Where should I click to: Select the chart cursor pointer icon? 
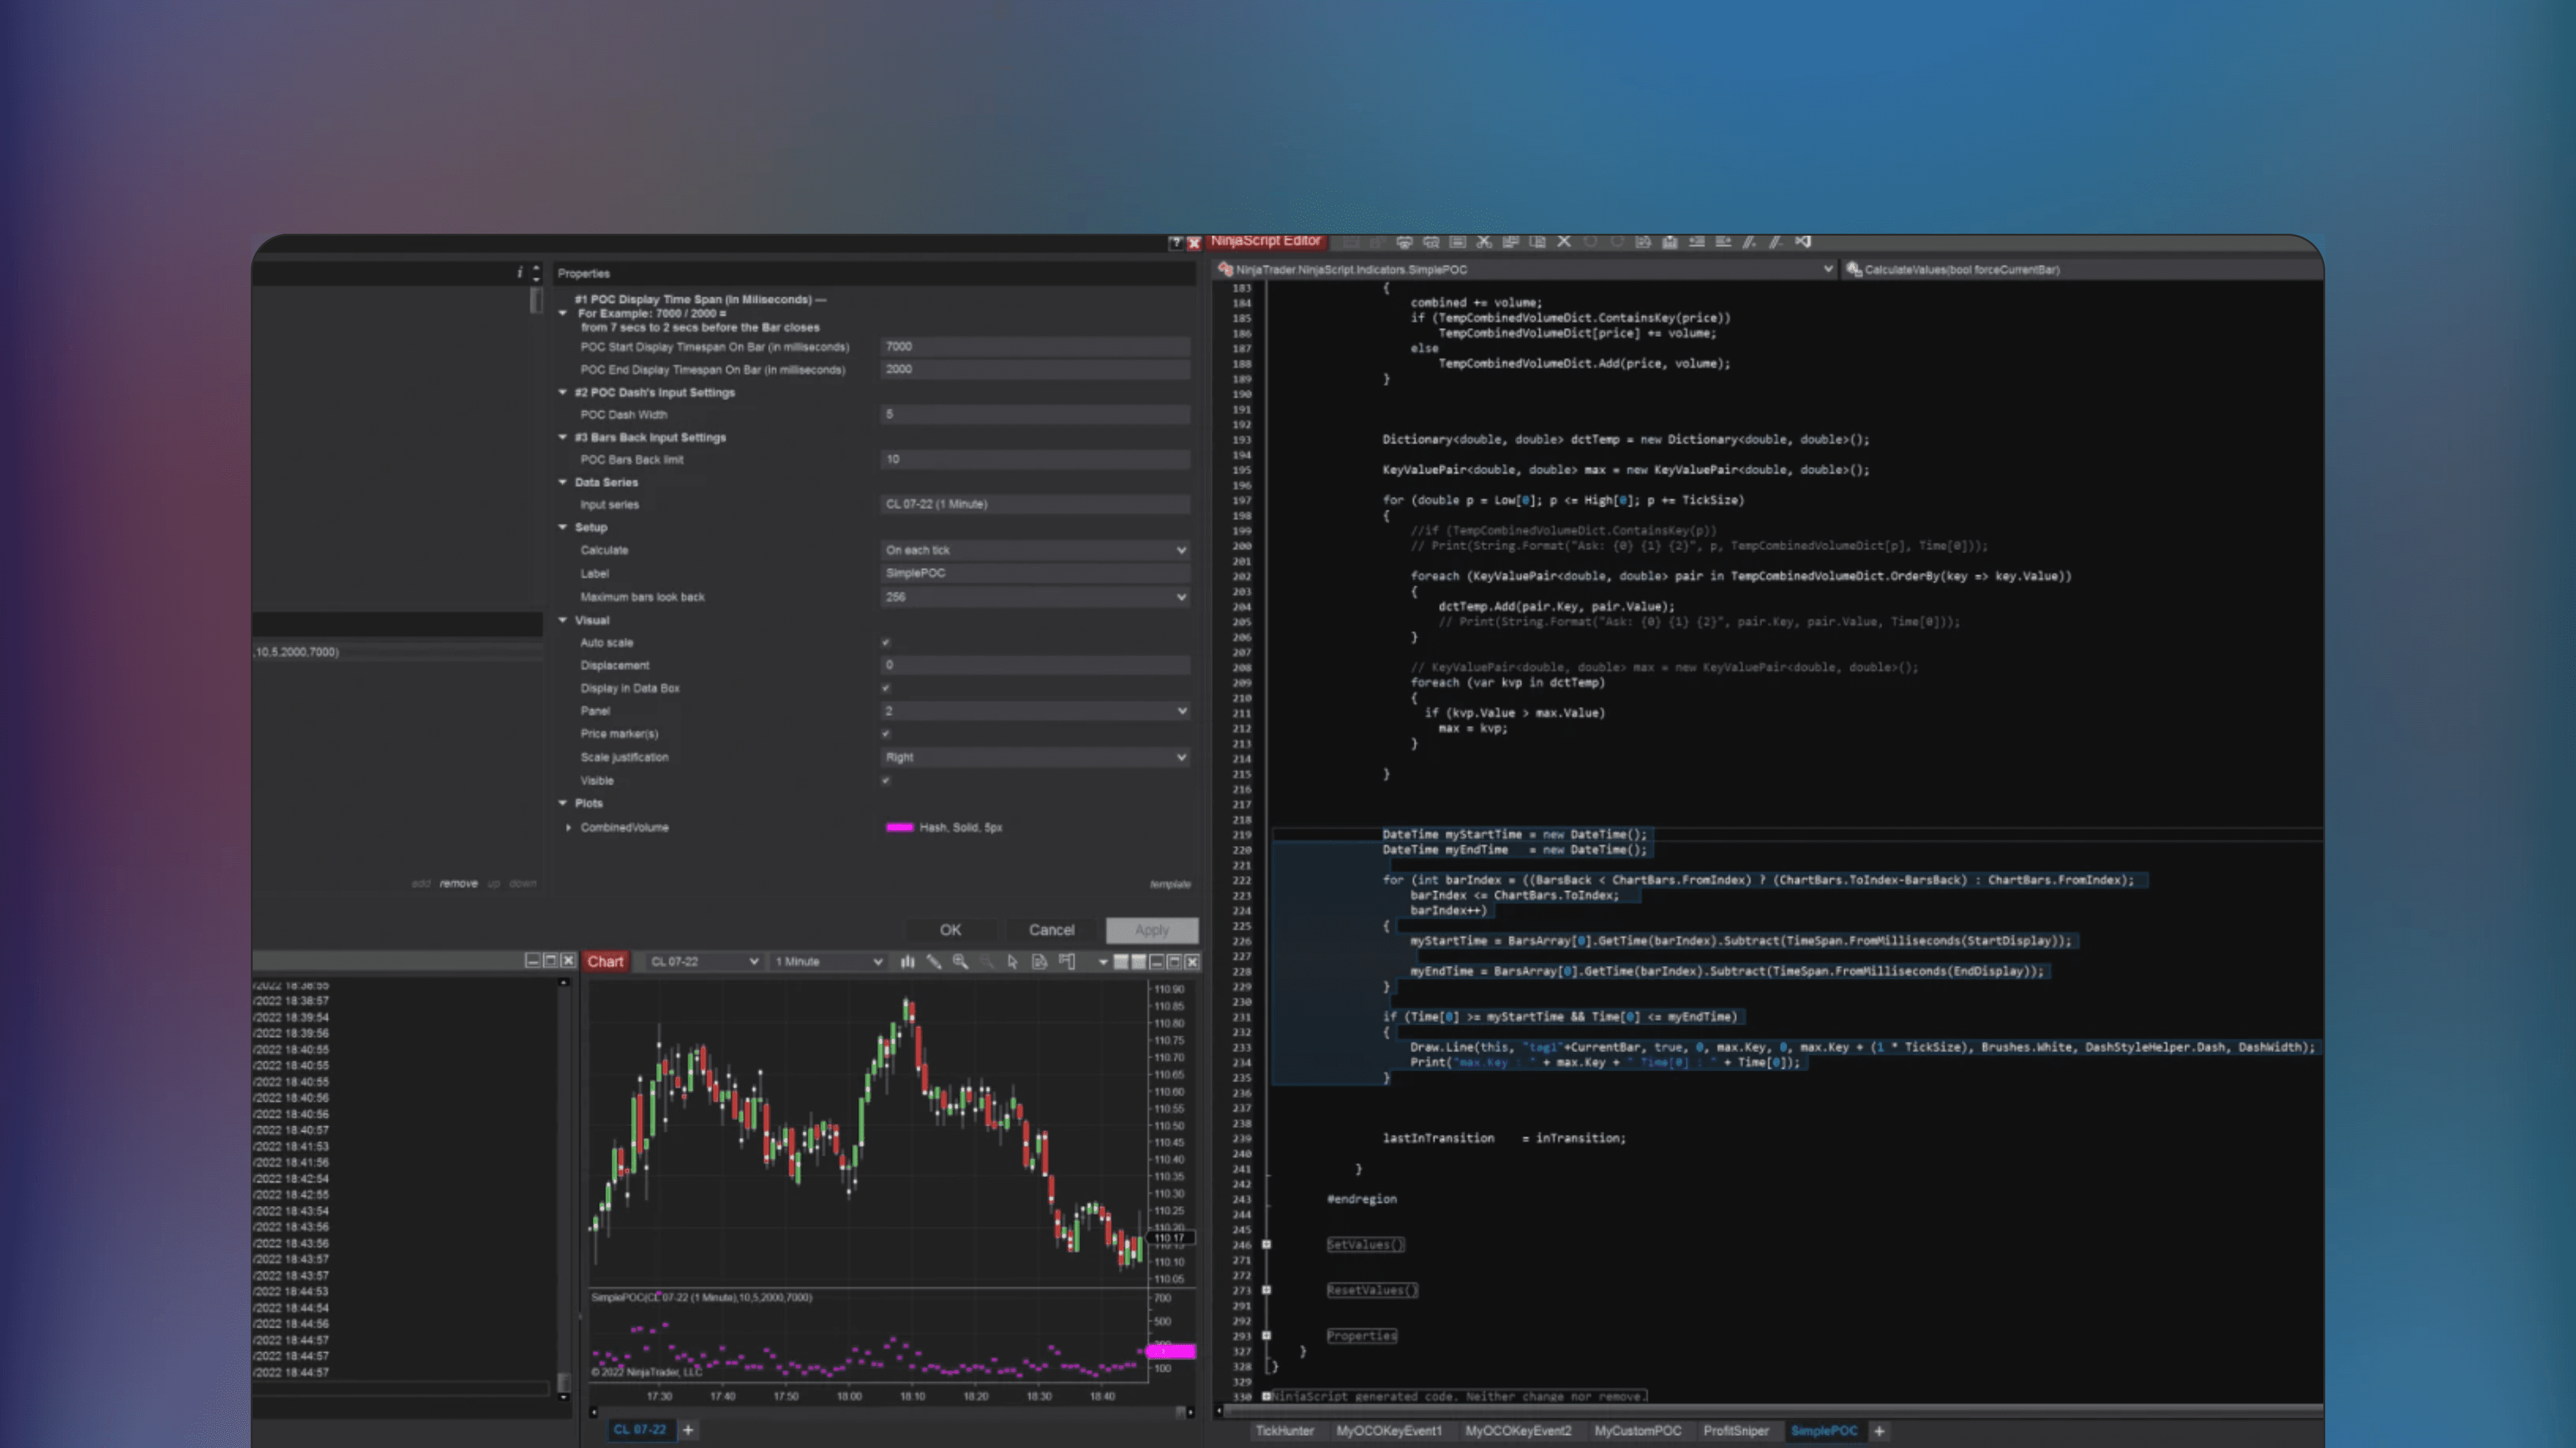(x=1012, y=961)
